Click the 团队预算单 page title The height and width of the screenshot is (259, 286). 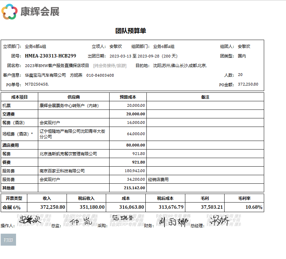point(131,31)
